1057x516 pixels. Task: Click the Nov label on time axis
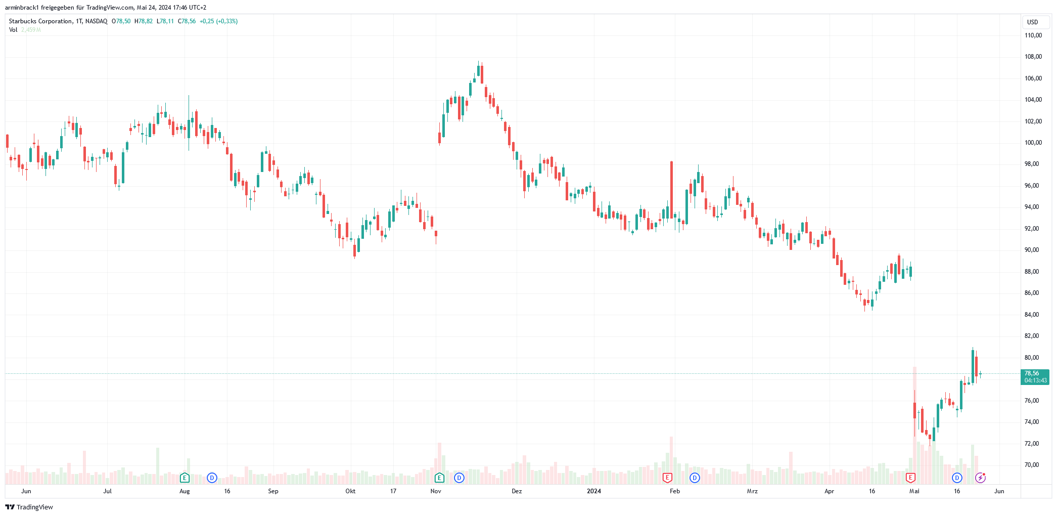(436, 491)
